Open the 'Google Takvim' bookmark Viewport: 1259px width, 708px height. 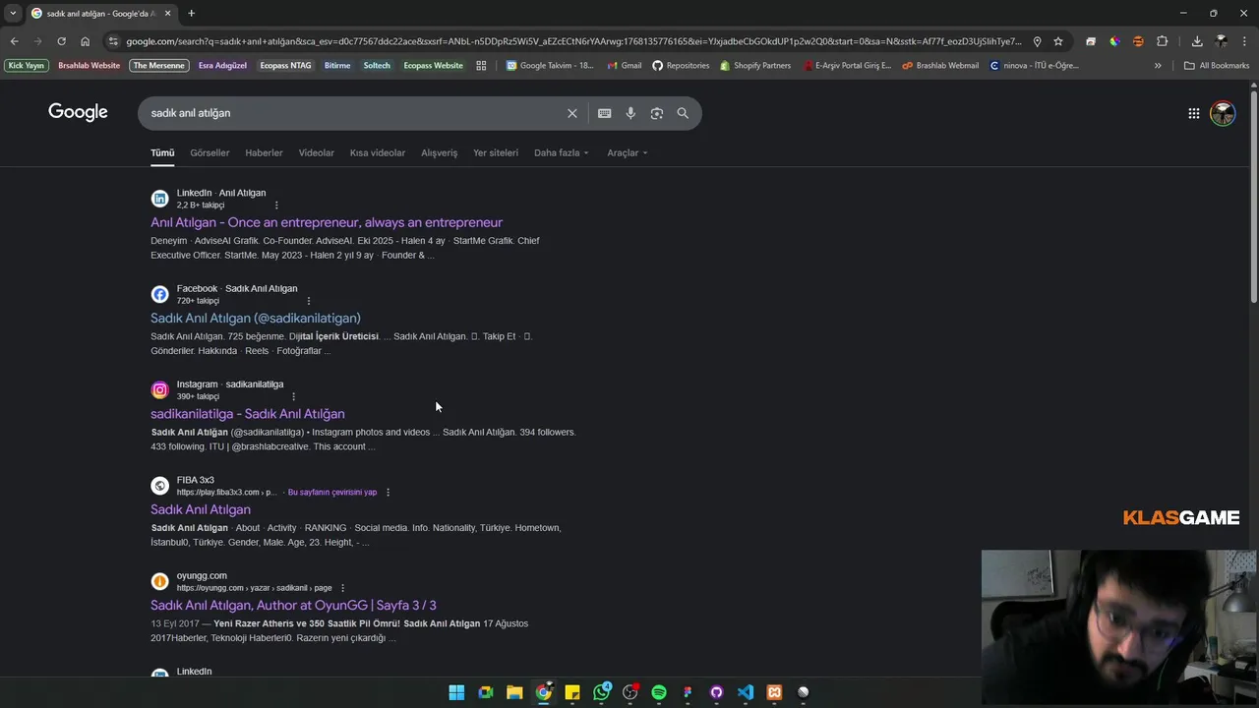(550, 66)
